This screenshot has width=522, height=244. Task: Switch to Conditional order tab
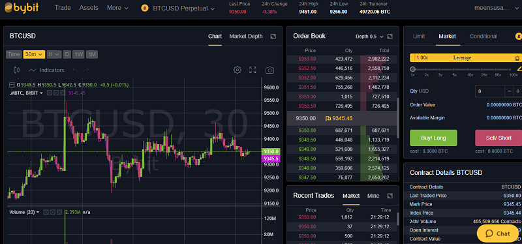(484, 37)
